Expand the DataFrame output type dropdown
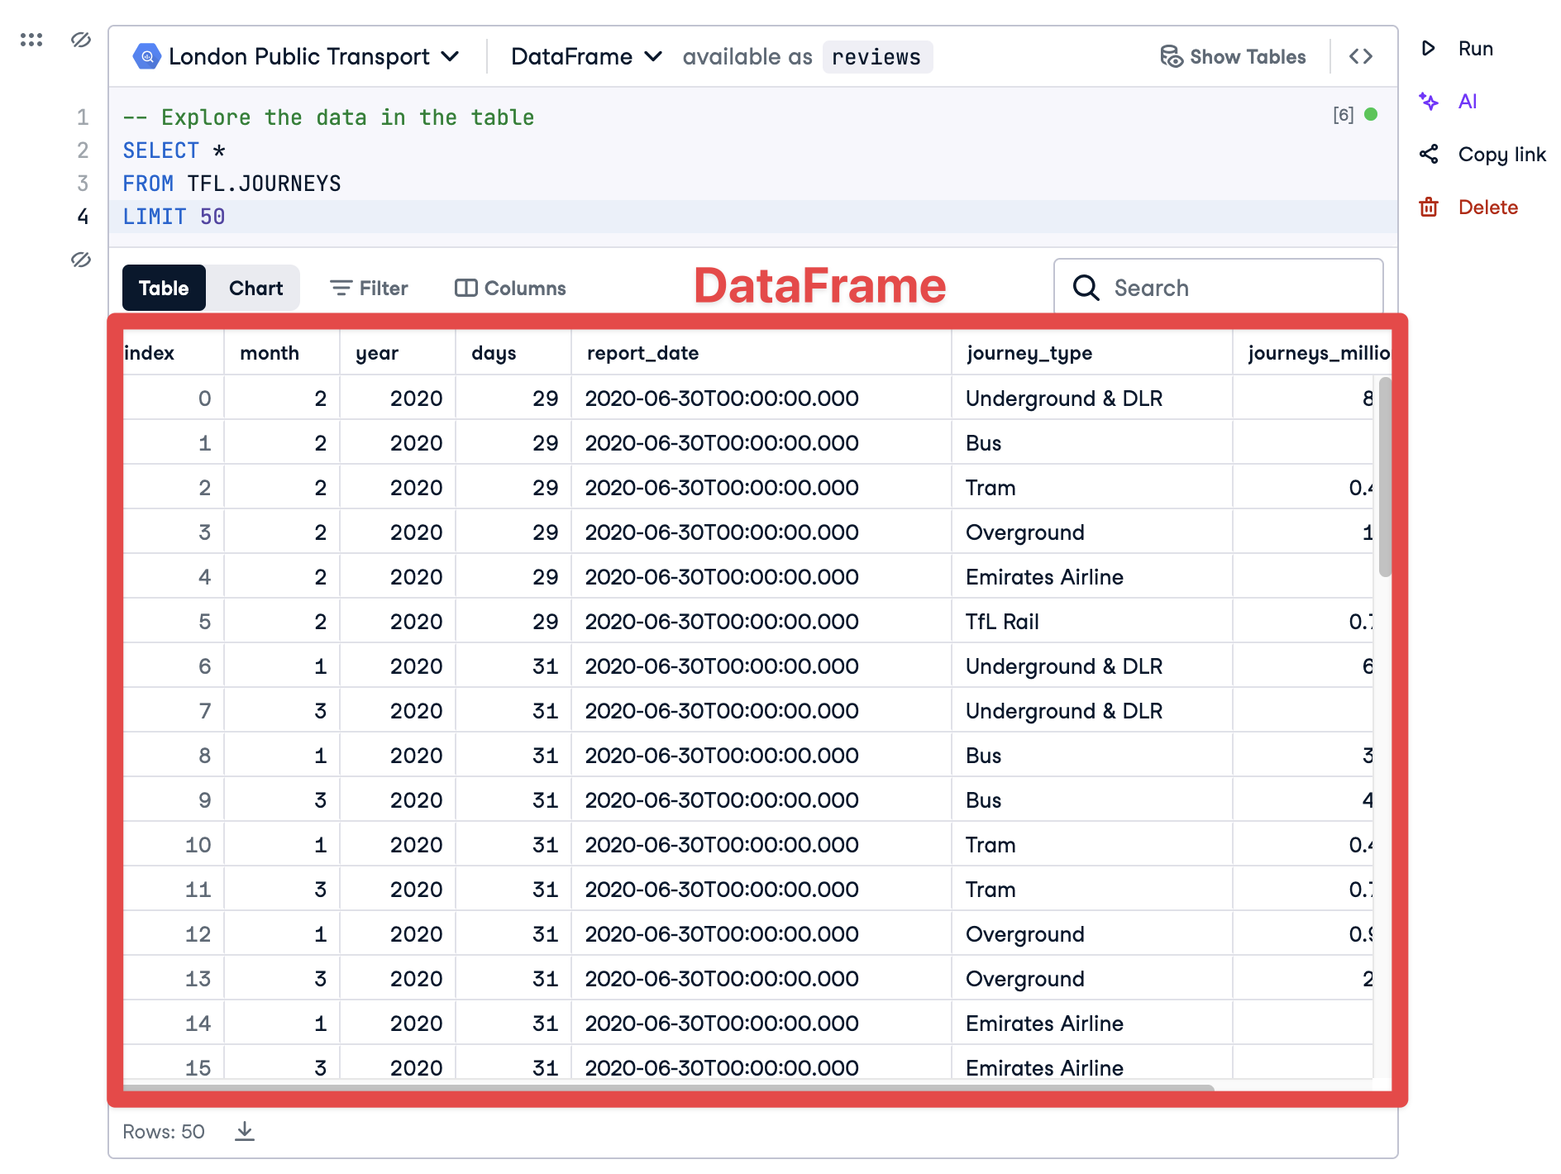Viewport: 1561px width, 1174px height. 586,57
